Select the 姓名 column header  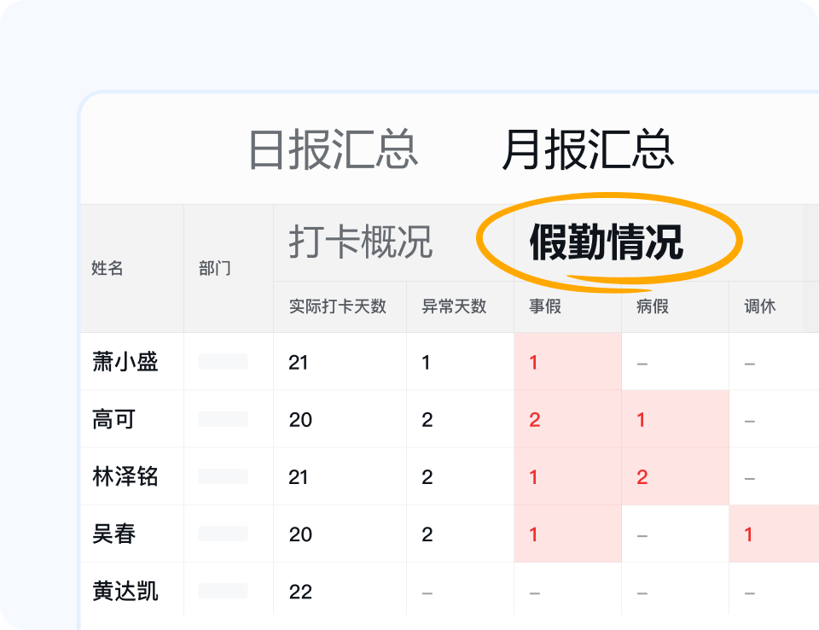105,269
